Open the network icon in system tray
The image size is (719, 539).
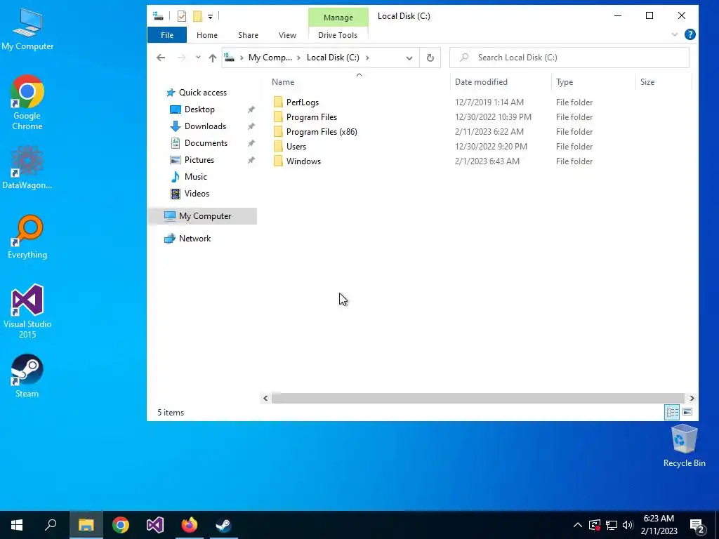pos(612,525)
